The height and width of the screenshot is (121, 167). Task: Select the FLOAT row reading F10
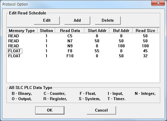pos(83,56)
